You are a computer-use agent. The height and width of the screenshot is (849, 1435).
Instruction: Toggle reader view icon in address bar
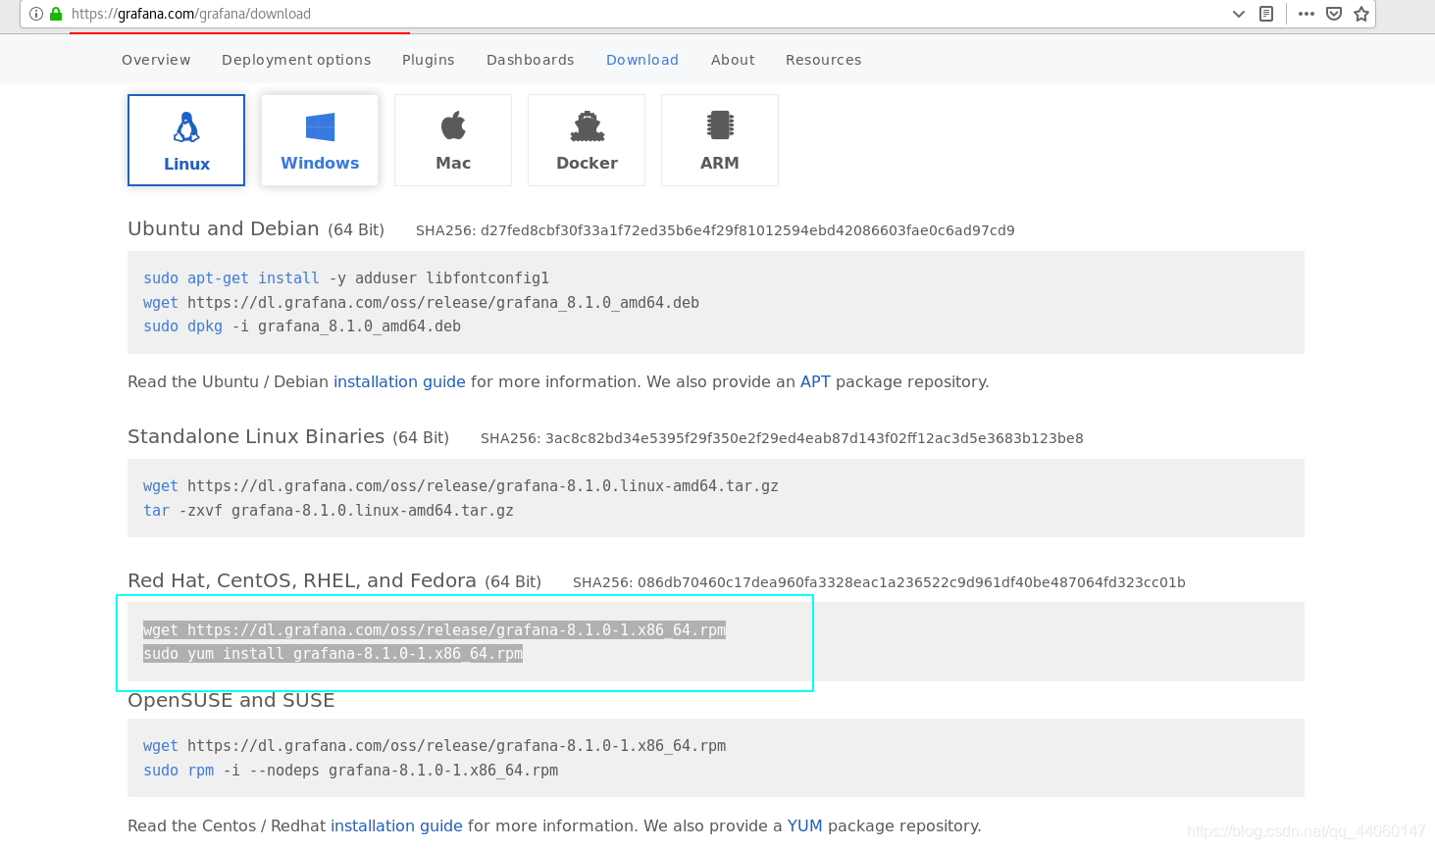point(1266,14)
